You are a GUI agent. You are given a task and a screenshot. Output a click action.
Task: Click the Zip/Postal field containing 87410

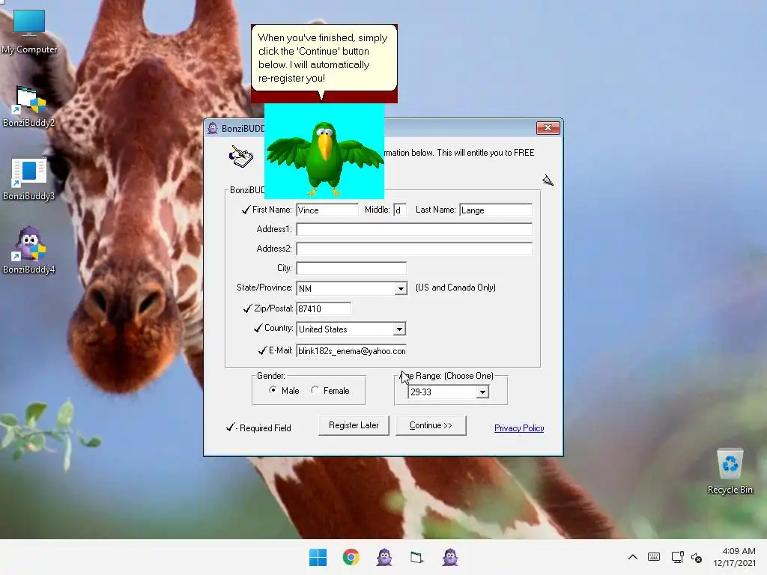tap(324, 309)
